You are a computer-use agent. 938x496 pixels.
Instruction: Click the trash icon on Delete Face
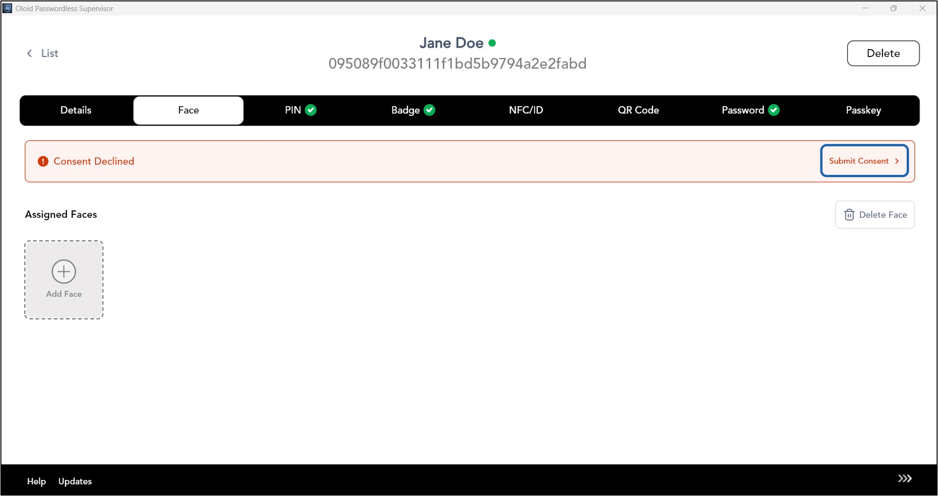849,215
